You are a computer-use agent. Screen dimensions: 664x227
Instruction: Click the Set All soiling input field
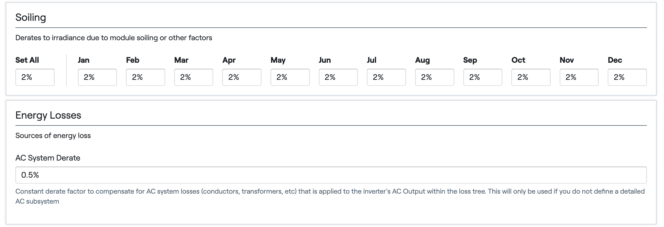coord(35,77)
